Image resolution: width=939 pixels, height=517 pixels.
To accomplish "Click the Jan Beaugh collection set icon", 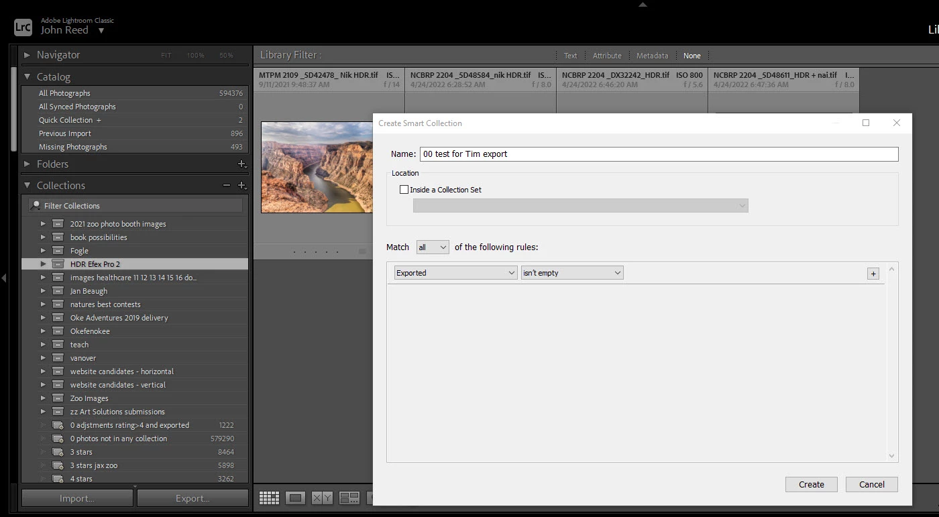I will 58,291.
